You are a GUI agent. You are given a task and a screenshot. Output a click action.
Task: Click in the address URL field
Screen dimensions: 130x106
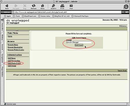click(66, 12)
